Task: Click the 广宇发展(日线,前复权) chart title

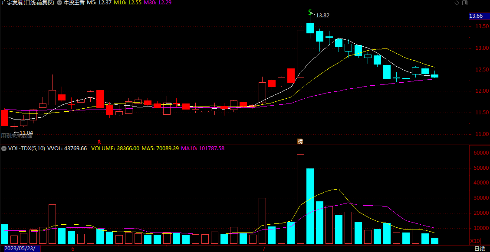Action: pos(27,3)
